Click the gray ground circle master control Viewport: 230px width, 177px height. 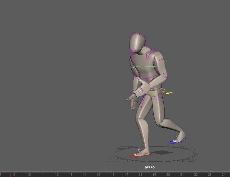coord(155,154)
